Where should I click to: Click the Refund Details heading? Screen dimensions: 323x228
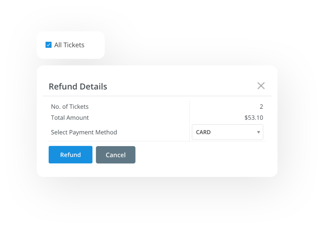point(78,87)
